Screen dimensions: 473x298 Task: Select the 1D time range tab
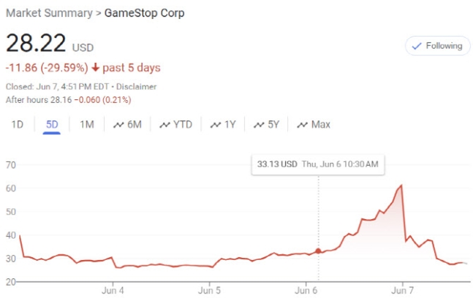pyautogui.click(x=18, y=124)
